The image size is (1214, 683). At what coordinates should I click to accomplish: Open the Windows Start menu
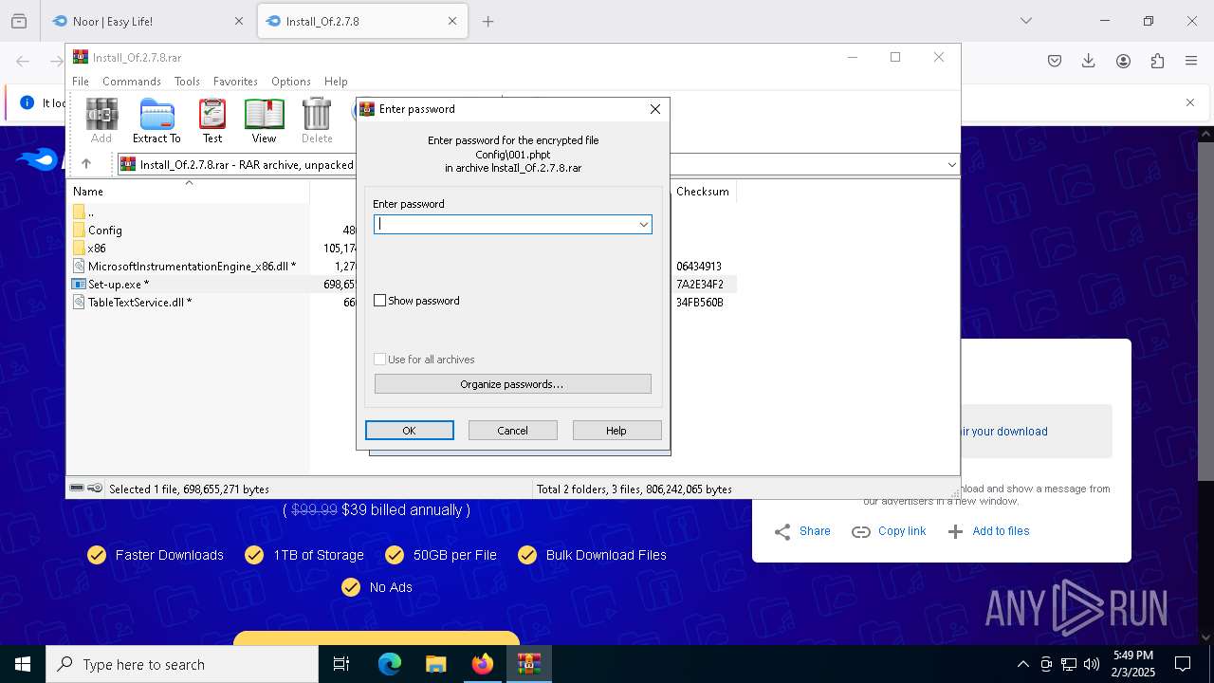click(23, 664)
